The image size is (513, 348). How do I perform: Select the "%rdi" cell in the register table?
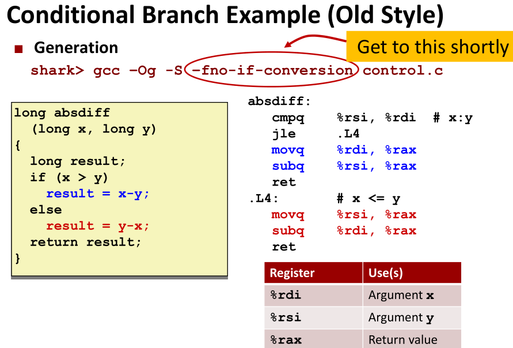(313, 296)
